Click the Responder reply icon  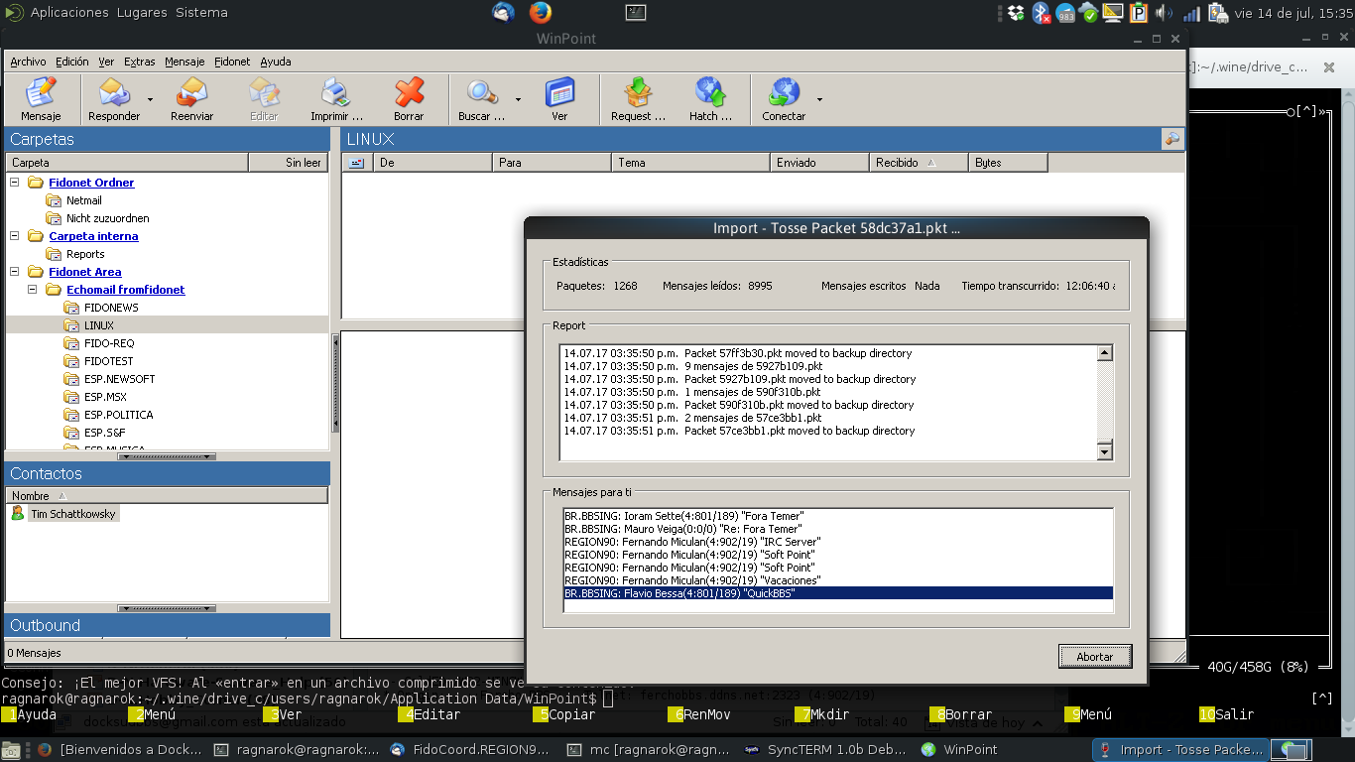pyautogui.click(x=114, y=92)
